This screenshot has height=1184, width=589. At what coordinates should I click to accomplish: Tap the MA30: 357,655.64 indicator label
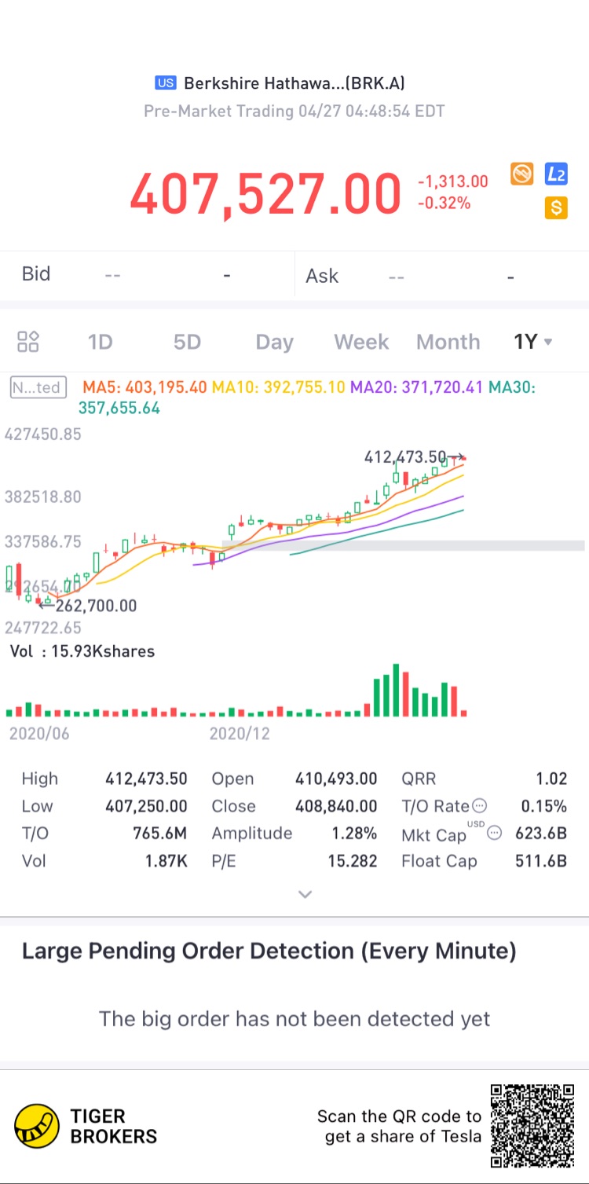pyautogui.click(x=307, y=398)
